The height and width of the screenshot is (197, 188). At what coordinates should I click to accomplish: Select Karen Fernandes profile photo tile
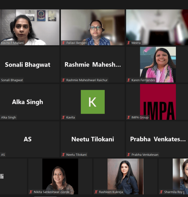pos(158,65)
